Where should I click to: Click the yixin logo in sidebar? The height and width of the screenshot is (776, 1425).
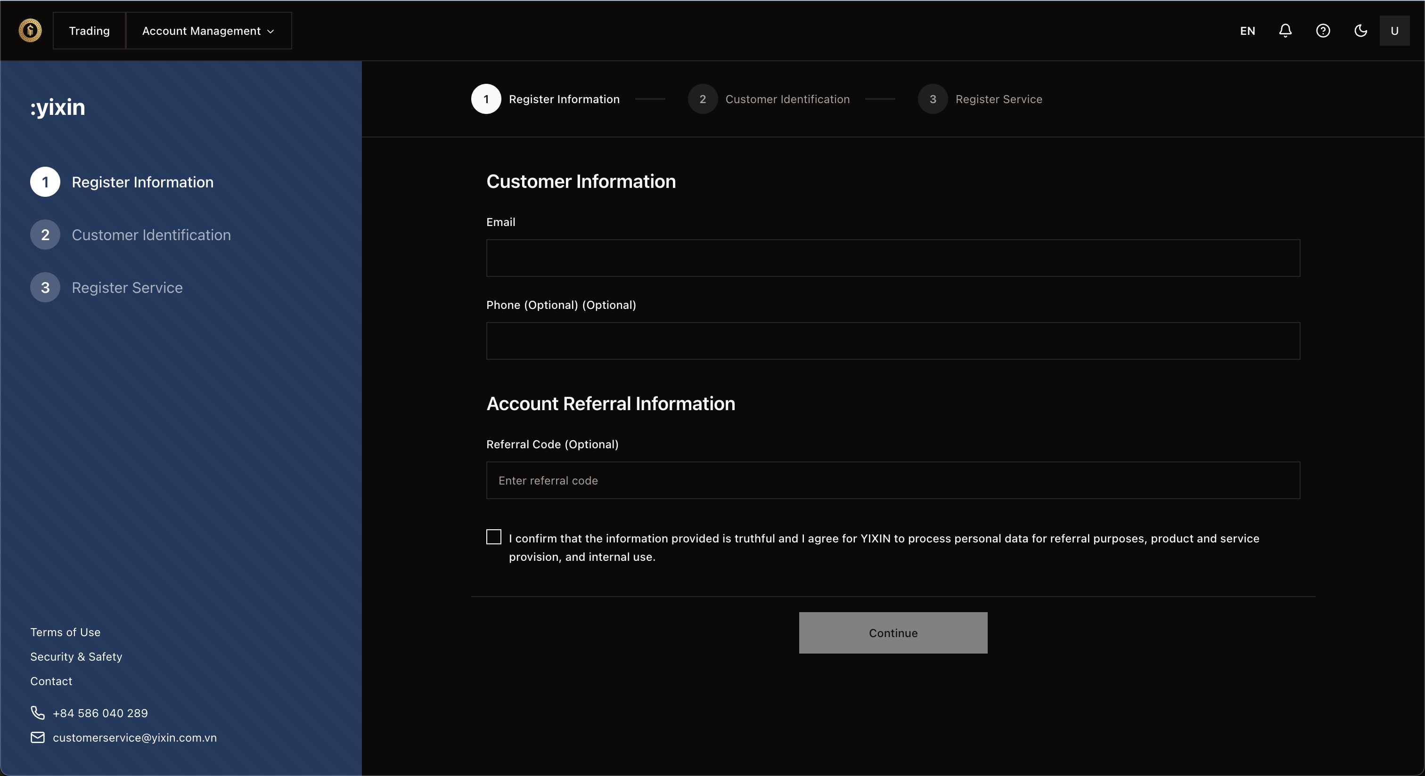[x=58, y=107]
